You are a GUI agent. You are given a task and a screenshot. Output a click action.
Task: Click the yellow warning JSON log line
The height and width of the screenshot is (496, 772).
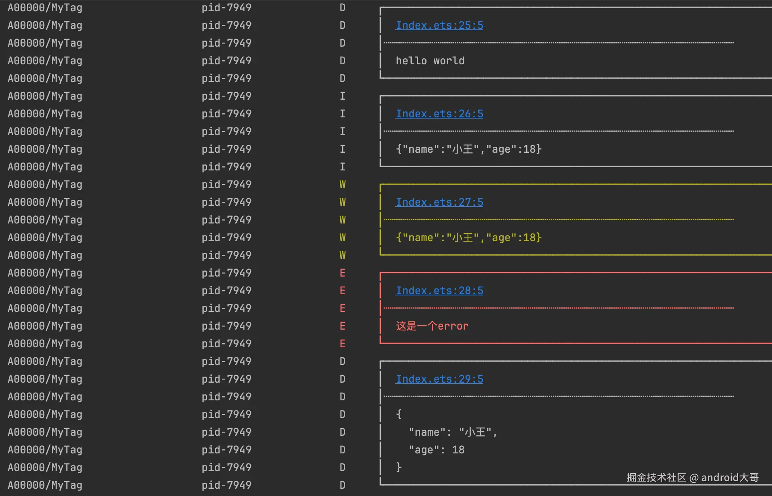[x=468, y=238]
